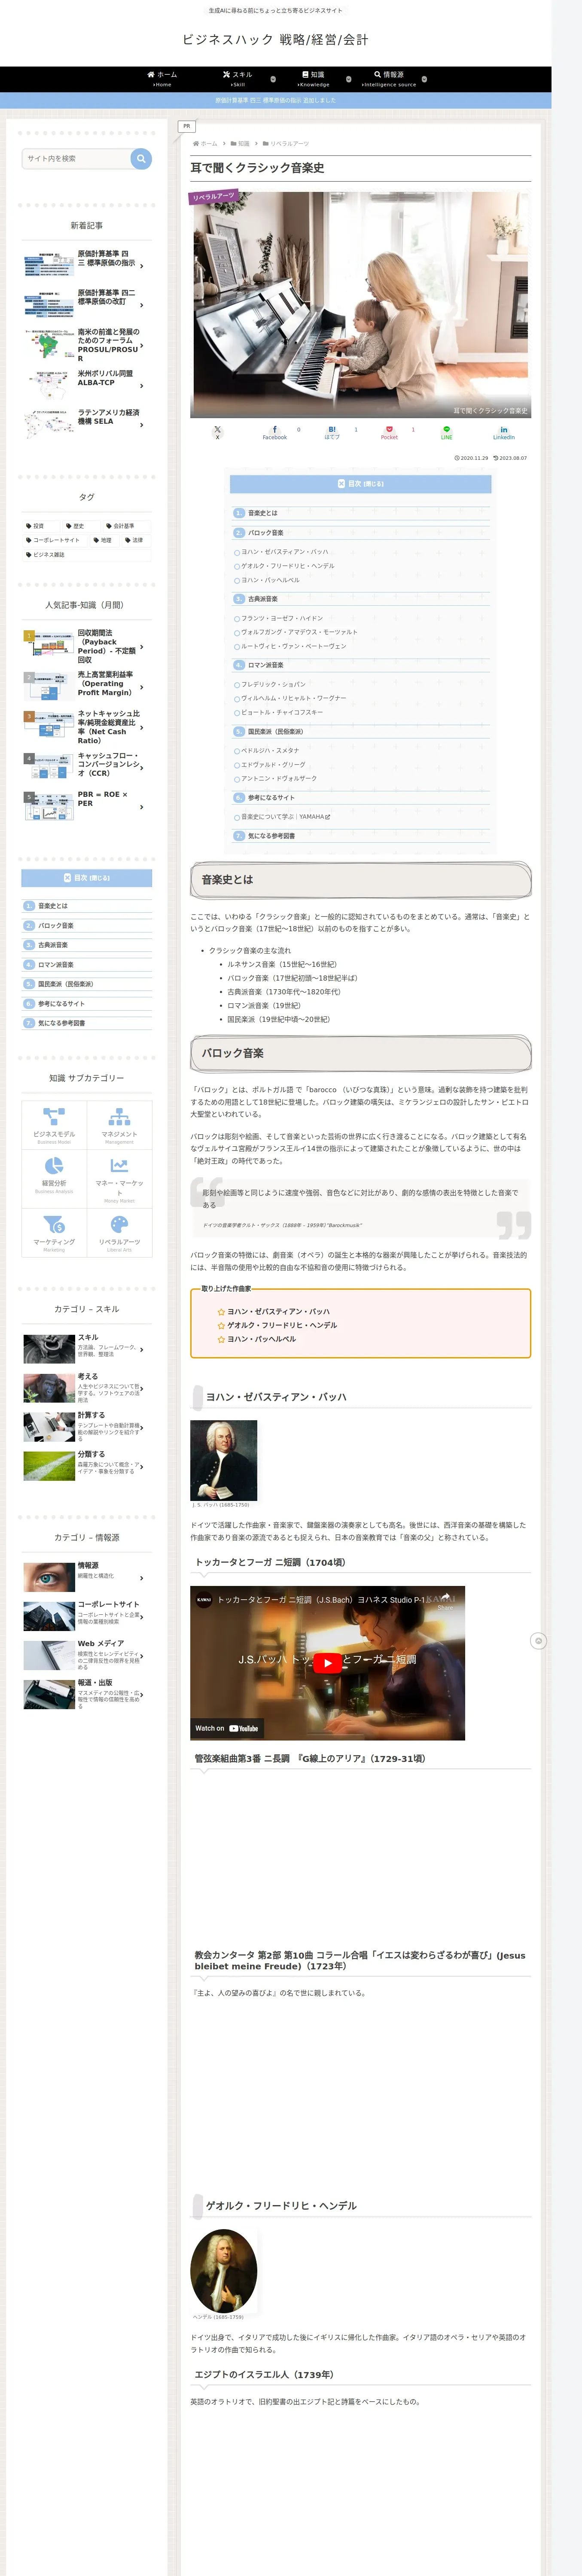The image size is (582, 2576).
Task: Share the article on X
Action: (x=217, y=432)
